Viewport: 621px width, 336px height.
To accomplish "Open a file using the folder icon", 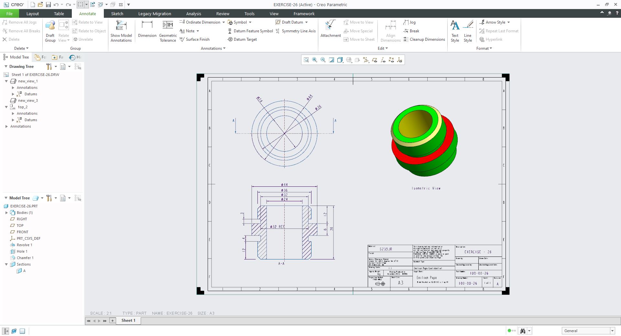I will pos(40,5).
